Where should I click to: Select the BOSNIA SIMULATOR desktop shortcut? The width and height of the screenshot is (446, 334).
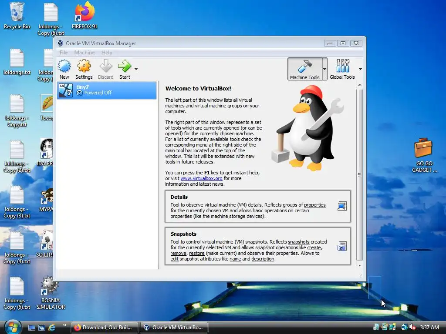coord(51,293)
